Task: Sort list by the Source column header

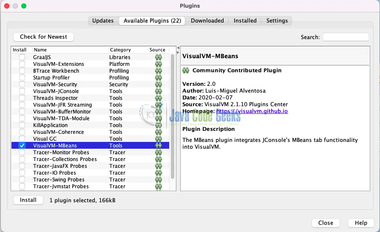Action: 158,50
